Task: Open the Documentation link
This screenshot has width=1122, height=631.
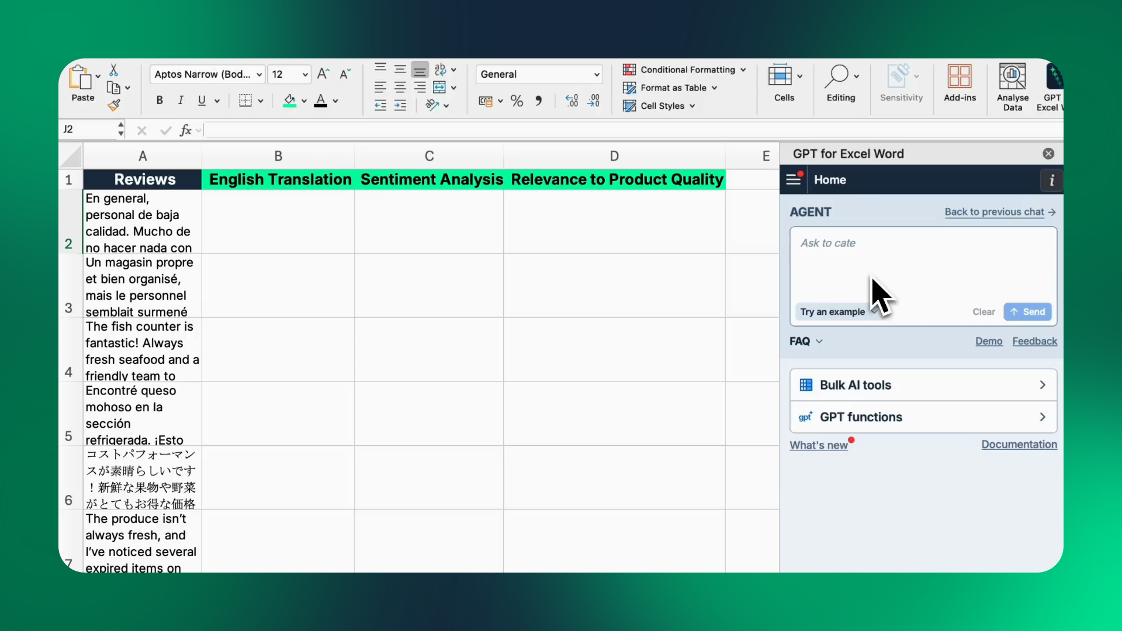Action: coord(1019,445)
